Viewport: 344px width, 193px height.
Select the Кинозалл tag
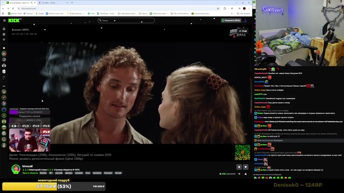point(108,173)
